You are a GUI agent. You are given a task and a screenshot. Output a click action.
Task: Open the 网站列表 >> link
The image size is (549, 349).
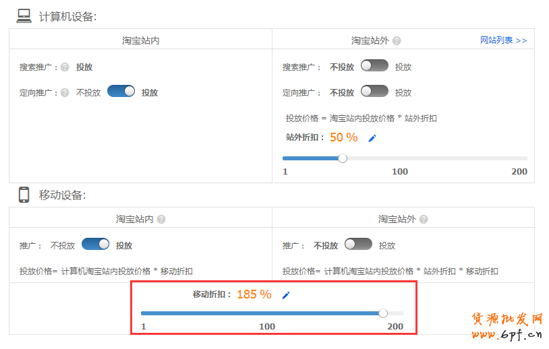point(503,40)
